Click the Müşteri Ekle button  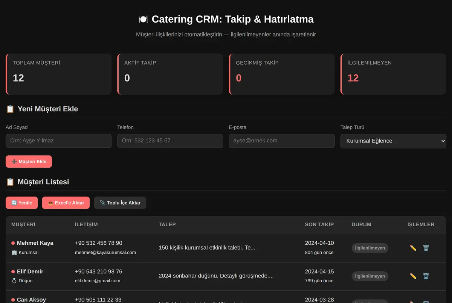pos(29,162)
